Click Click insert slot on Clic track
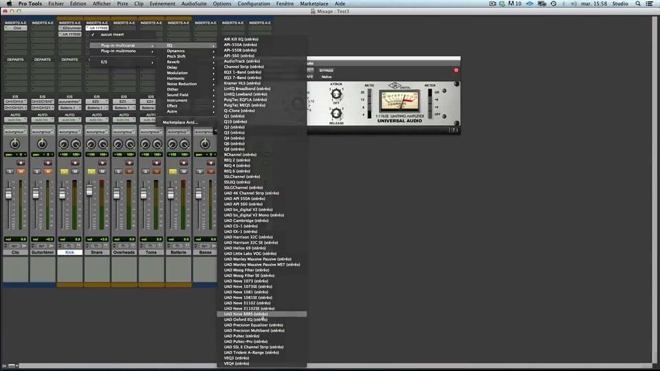The image size is (660, 371). click(x=15, y=28)
